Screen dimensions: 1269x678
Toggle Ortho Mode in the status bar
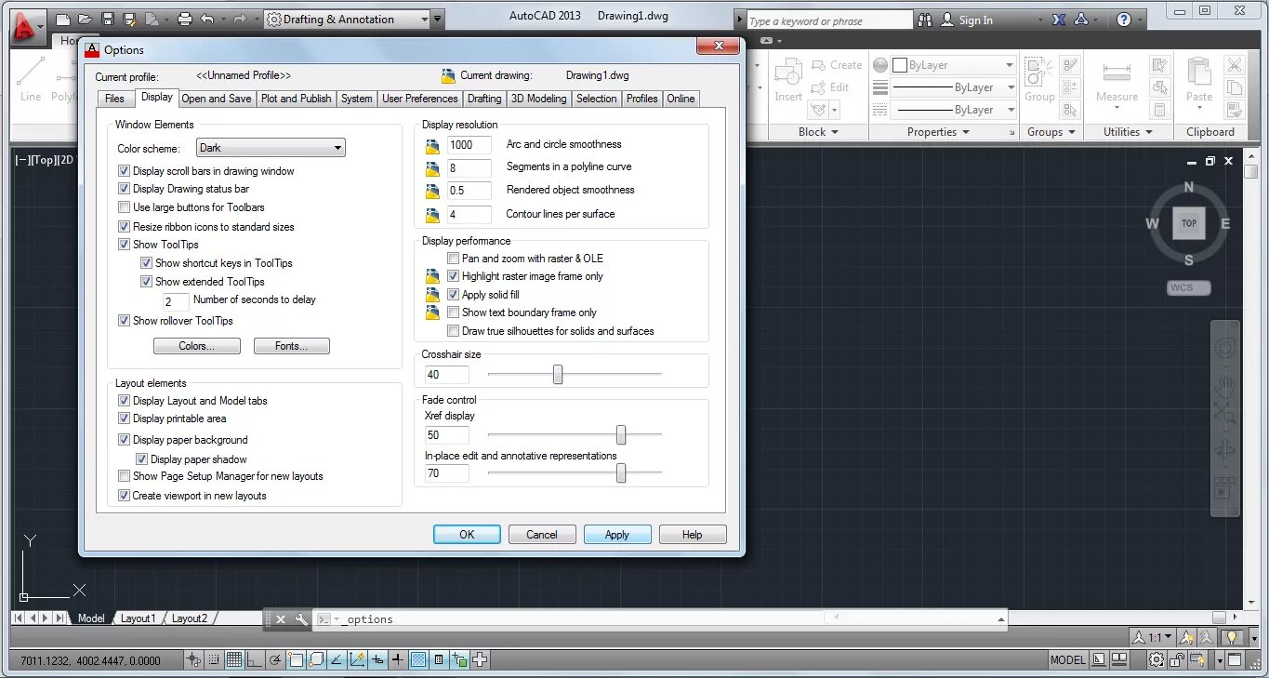[255, 660]
